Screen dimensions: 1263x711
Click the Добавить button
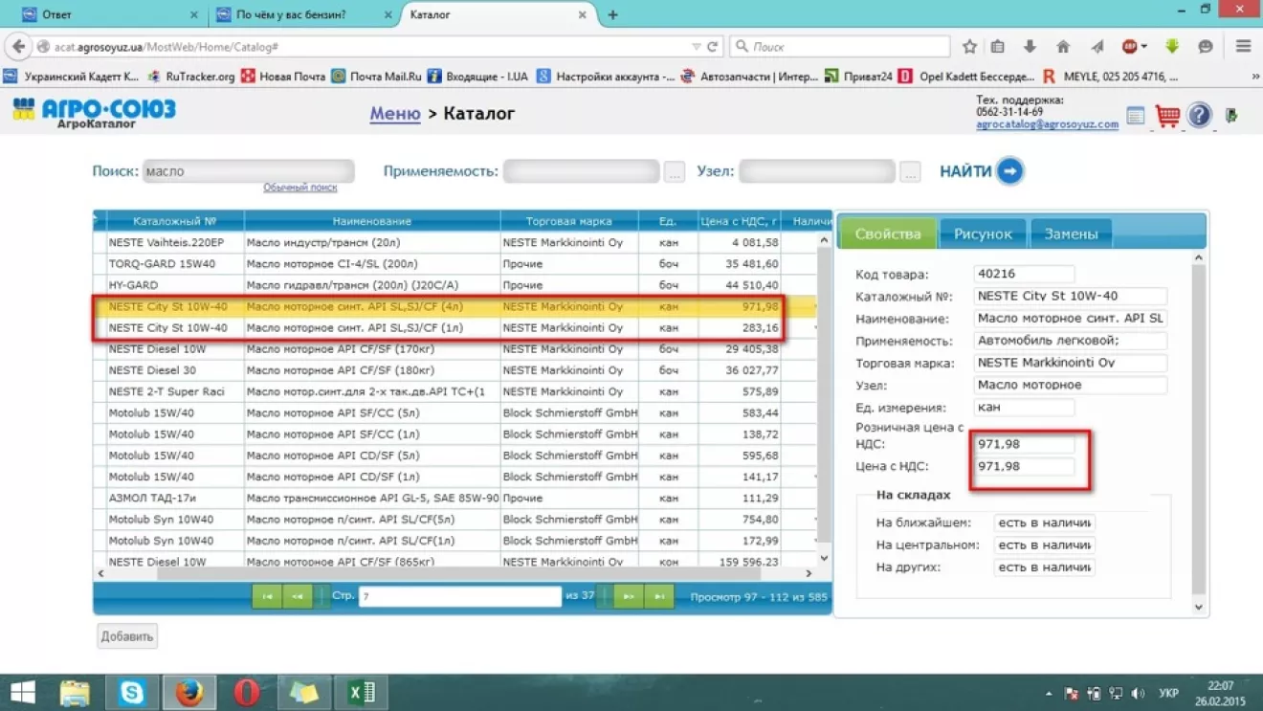coord(127,636)
